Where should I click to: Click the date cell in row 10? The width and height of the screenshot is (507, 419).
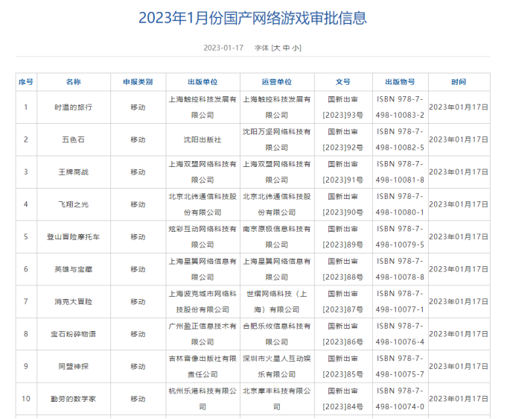[x=459, y=399]
